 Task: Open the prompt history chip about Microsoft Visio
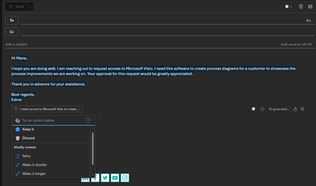click(x=47, y=109)
